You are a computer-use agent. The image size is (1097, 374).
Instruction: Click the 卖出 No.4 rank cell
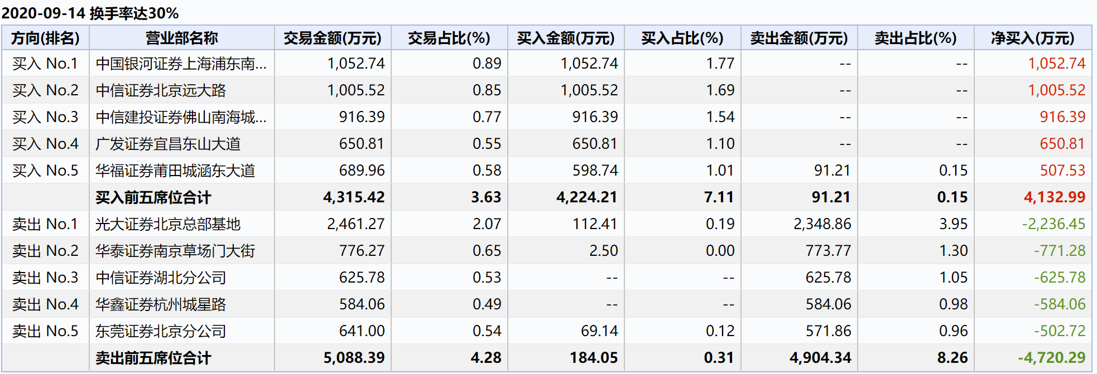pyautogui.click(x=45, y=304)
